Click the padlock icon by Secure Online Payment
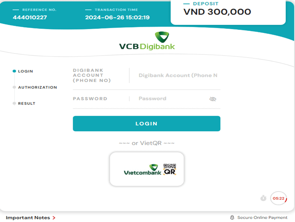This screenshot has width=295, height=222. pos(232,218)
